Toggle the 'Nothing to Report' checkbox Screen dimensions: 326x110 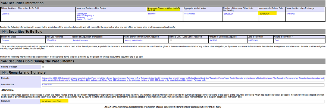tap(43, 67)
